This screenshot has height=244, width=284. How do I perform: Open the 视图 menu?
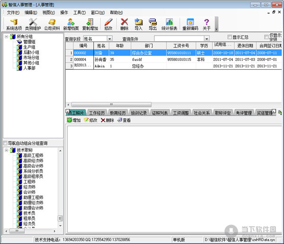point(49,12)
